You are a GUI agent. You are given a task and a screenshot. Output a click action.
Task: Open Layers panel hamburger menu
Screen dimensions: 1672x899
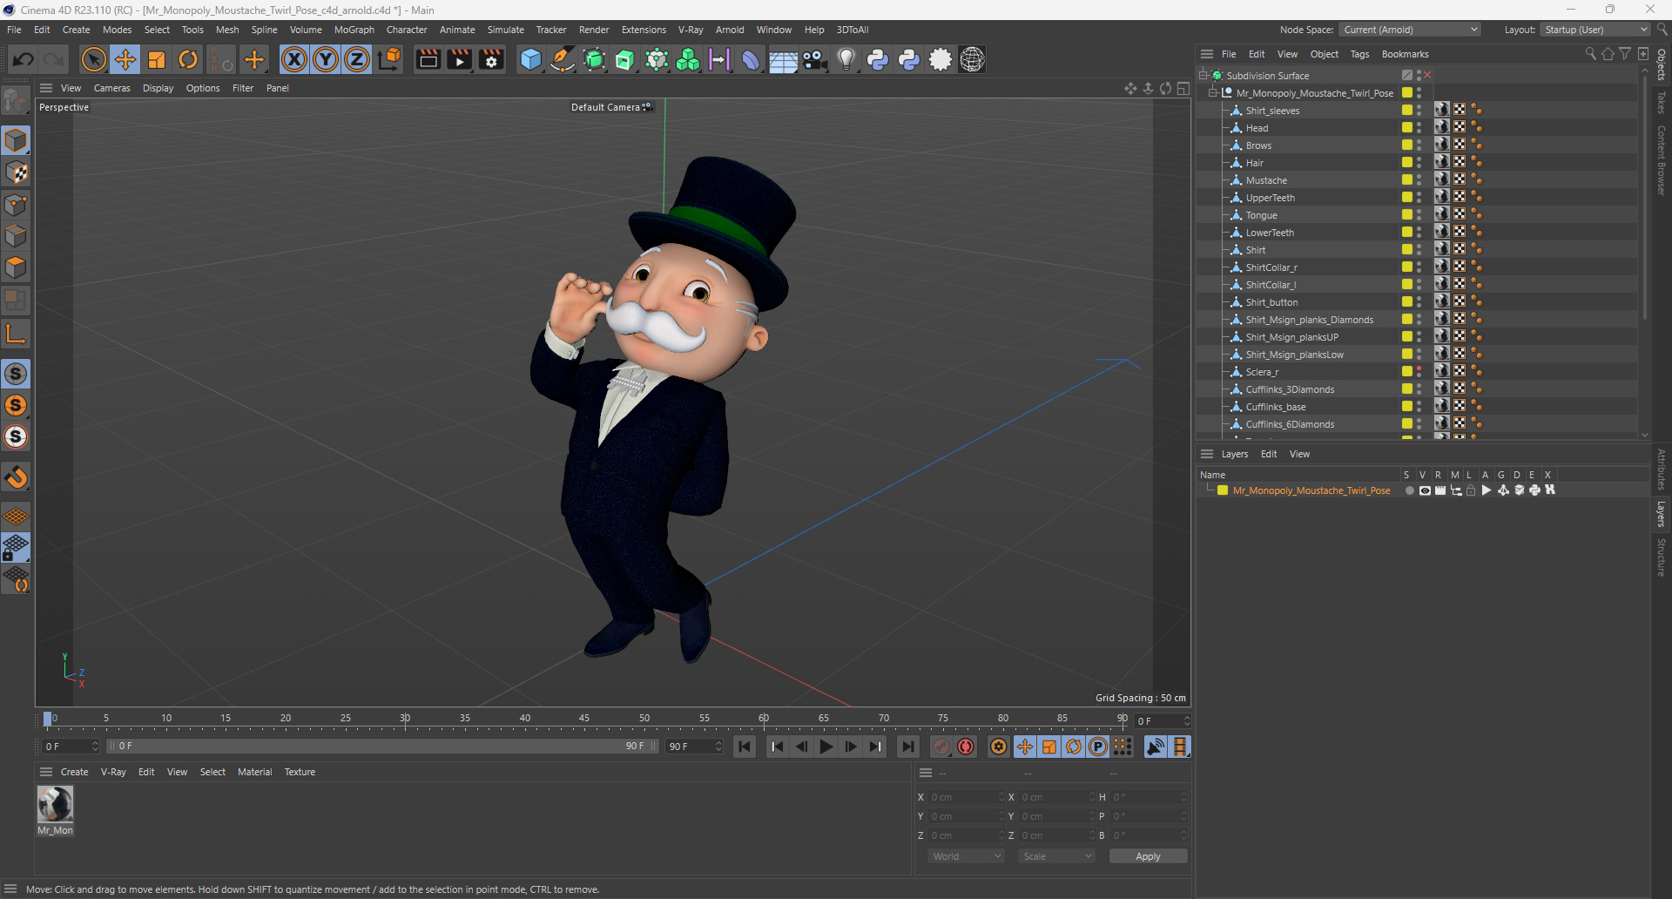(1207, 454)
